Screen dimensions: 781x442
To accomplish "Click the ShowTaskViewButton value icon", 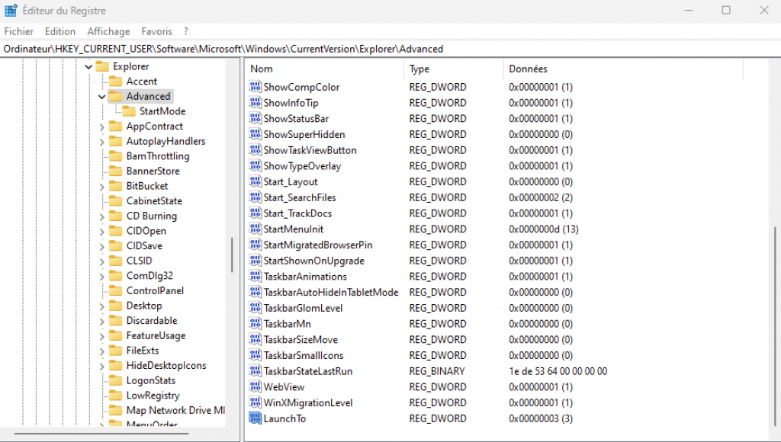I will [x=255, y=150].
